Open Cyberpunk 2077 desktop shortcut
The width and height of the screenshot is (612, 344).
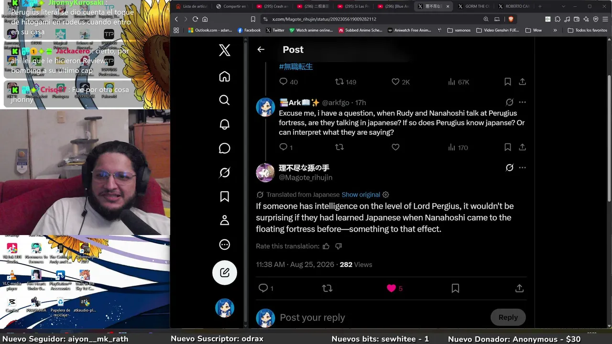coord(85,253)
